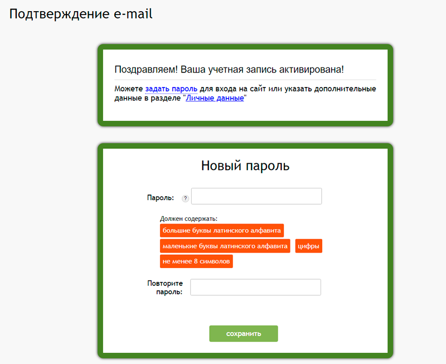Click the orange 'цифры' requirement tag

[x=308, y=246]
